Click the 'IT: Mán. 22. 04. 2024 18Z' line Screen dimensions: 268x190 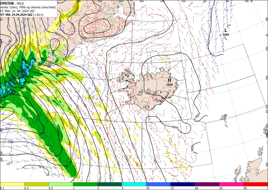pos(17,11)
